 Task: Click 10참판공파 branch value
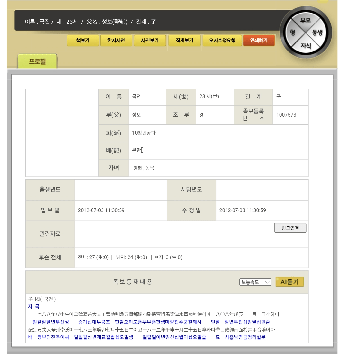tap(144, 133)
